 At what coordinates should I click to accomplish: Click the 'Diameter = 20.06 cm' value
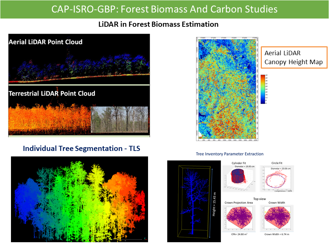pos(281,168)
